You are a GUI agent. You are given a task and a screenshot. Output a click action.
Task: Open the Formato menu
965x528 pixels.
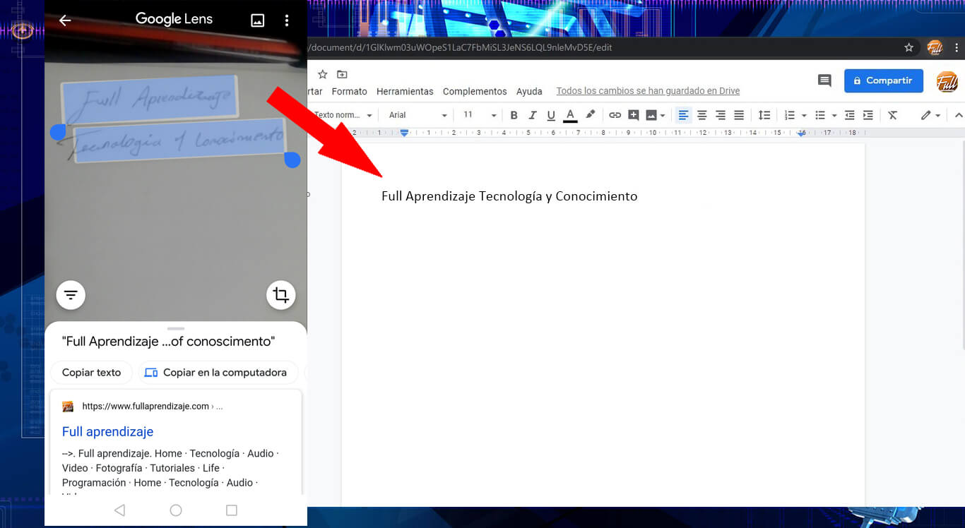tap(350, 92)
